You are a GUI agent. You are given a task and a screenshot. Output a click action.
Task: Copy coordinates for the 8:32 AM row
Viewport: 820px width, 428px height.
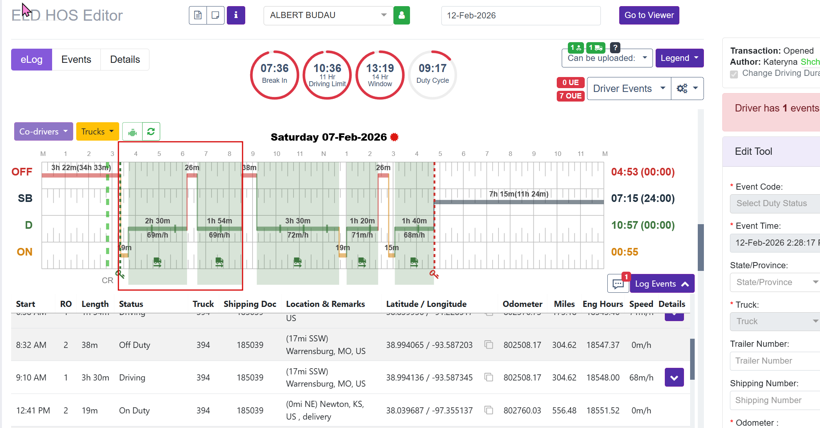click(489, 345)
